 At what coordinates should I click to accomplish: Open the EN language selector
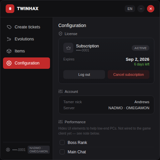click(x=130, y=9)
